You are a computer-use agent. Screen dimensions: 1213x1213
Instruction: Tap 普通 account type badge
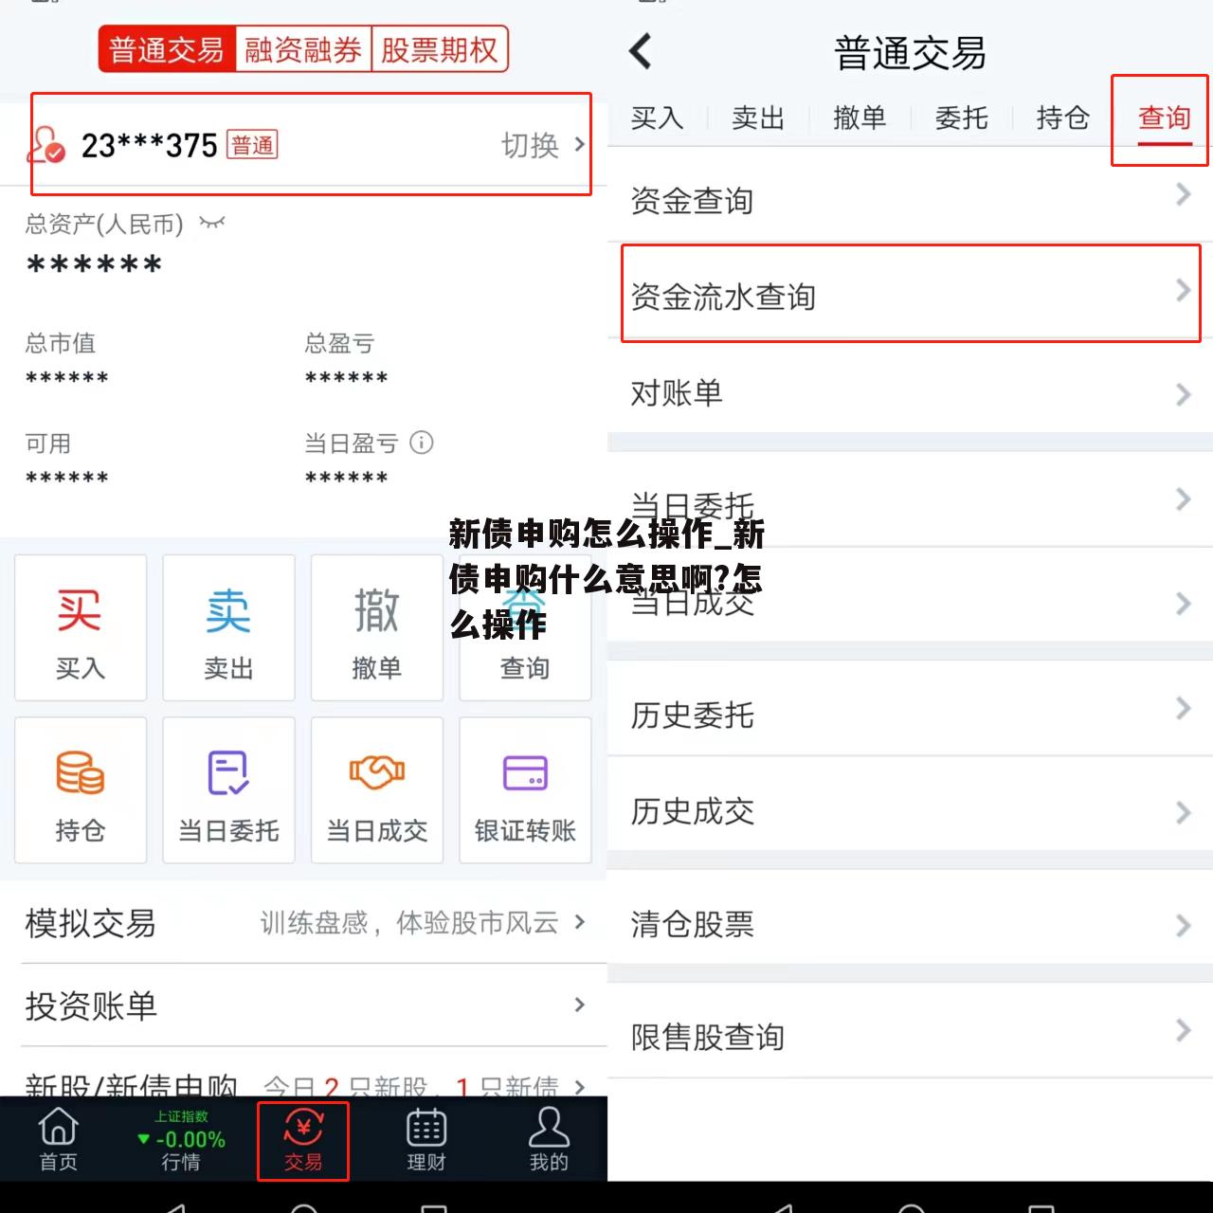(252, 145)
